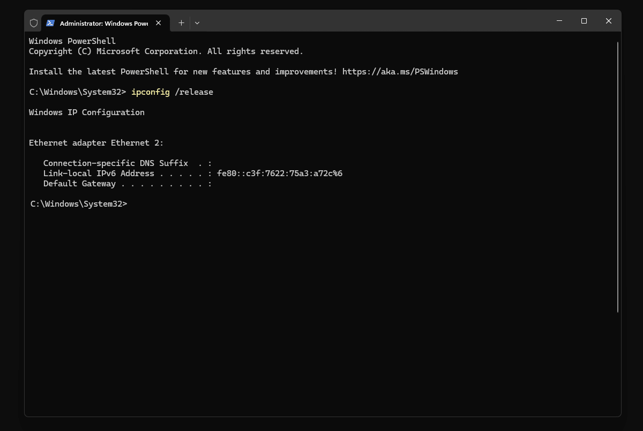Click the fe80 link-local IPv6 address value

coord(279,173)
